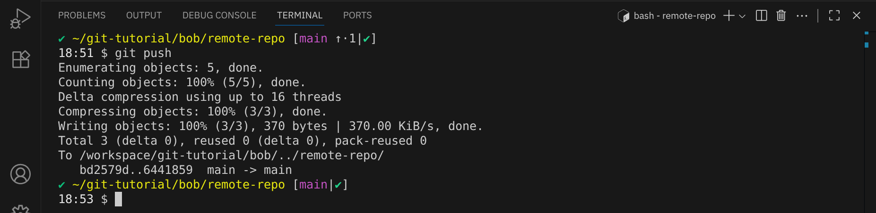876x213 pixels.
Task: Open the panel's more actions ellipsis menu
Action: pyautogui.click(x=802, y=16)
